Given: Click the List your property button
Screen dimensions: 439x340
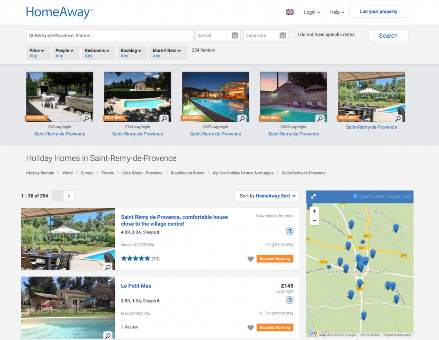Looking at the screenshot, I should [x=379, y=12].
